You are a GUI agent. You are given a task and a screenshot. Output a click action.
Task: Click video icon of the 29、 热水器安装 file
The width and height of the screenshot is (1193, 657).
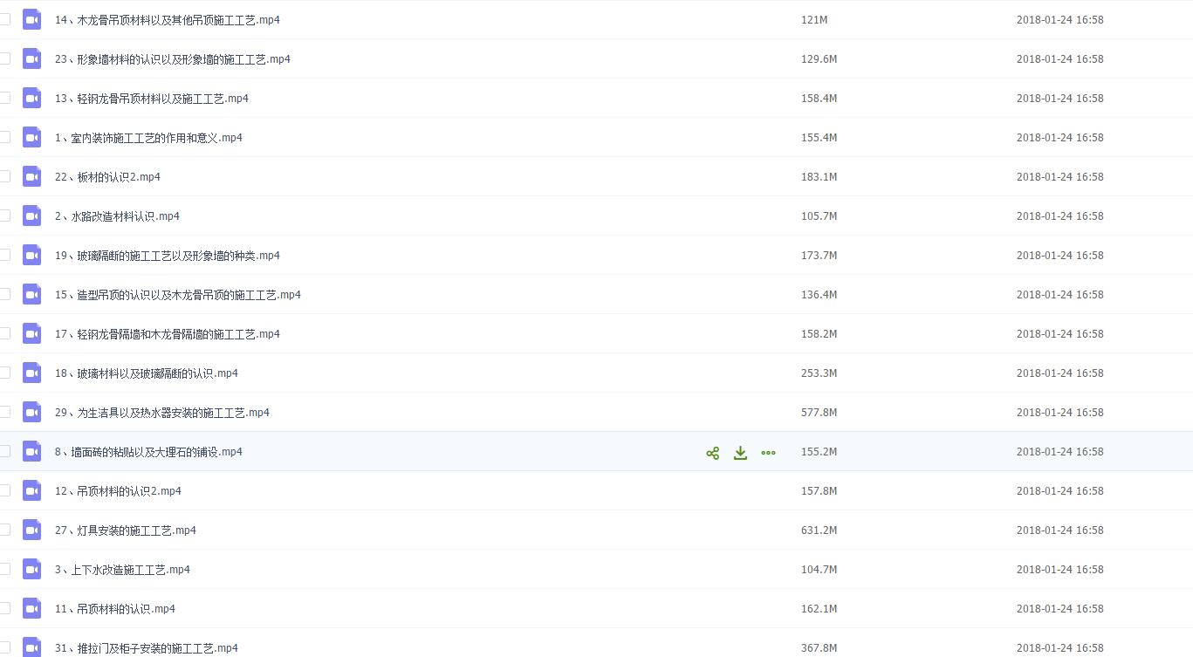point(32,412)
